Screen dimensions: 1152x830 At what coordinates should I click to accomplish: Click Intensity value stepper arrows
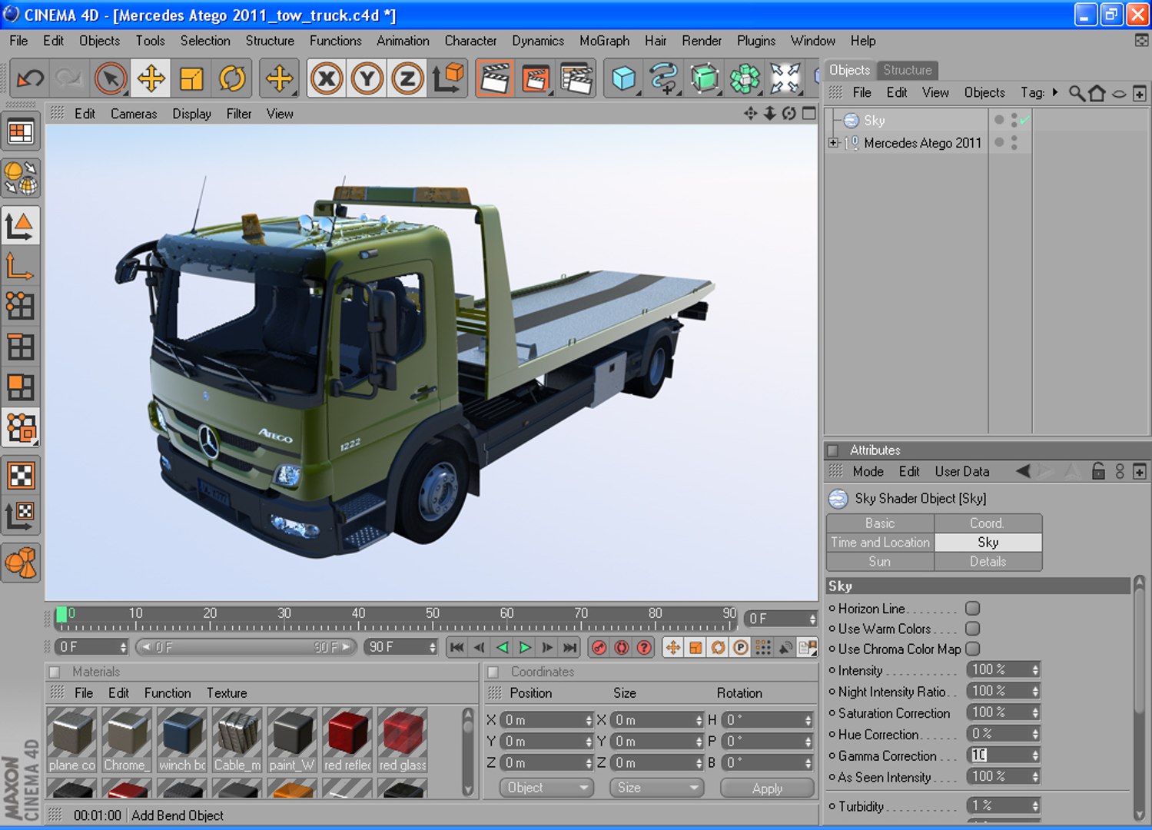click(x=1035, y=670)
